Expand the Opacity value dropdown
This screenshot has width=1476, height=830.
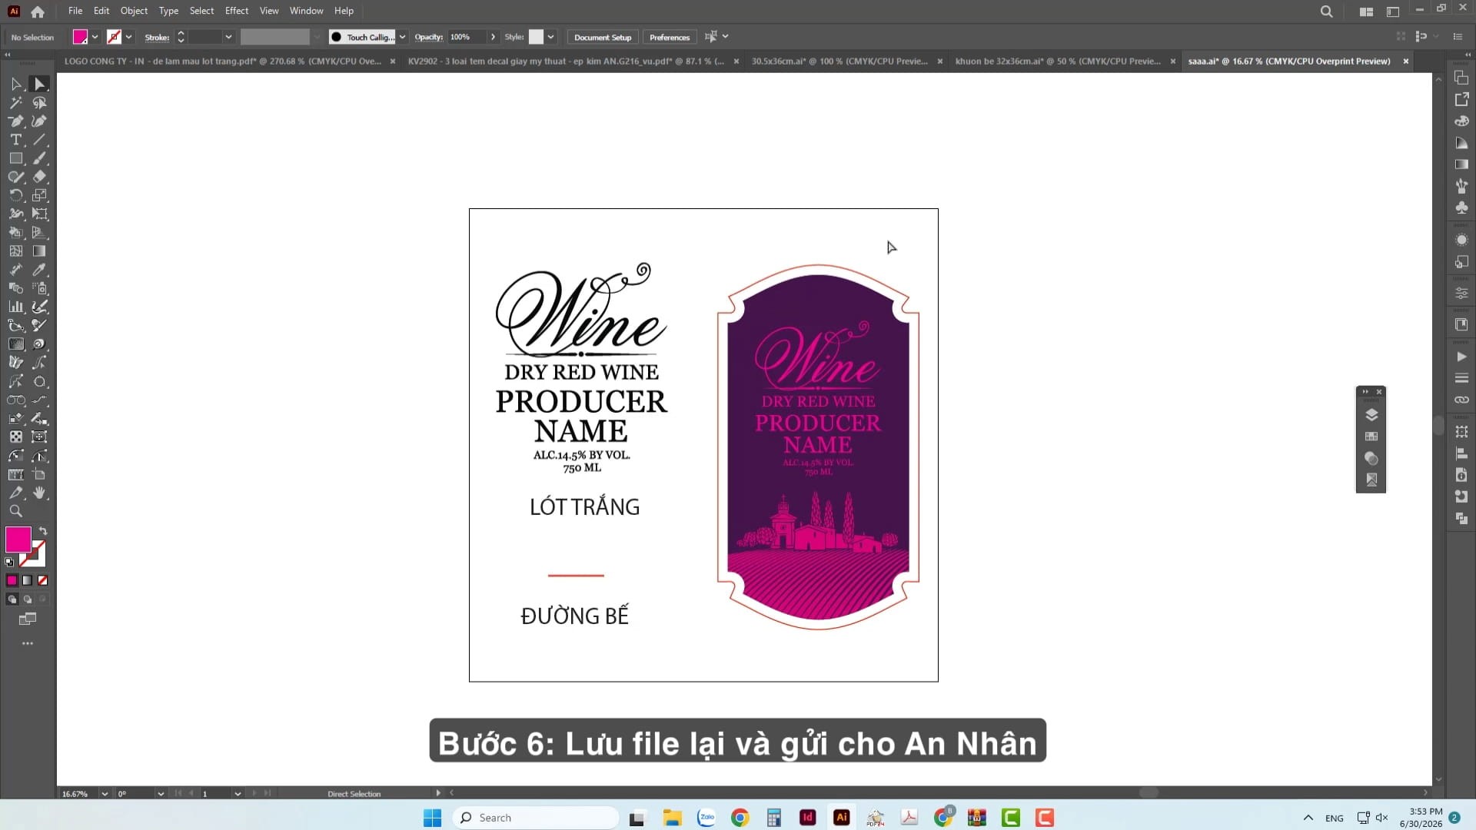point(493,37)
